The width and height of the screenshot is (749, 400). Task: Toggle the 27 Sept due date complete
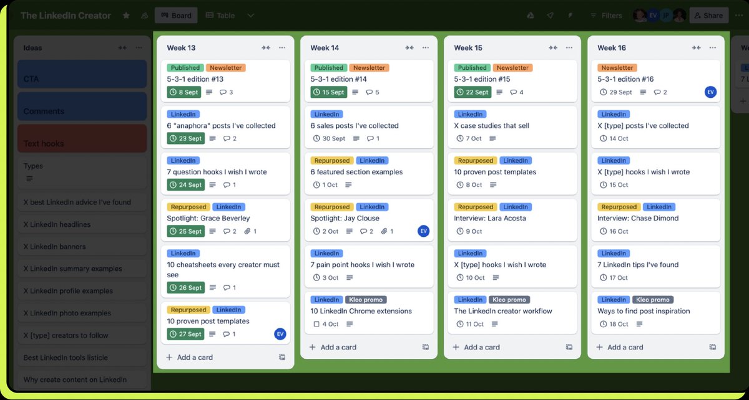coord(185,334)
